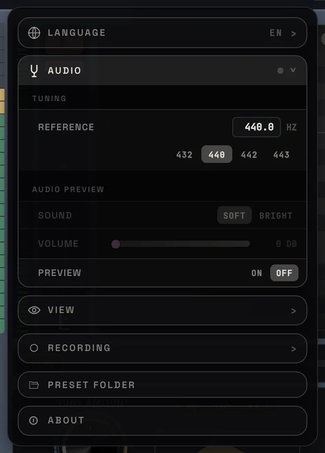Open the Preset Folder button

[x=162, y=385]
